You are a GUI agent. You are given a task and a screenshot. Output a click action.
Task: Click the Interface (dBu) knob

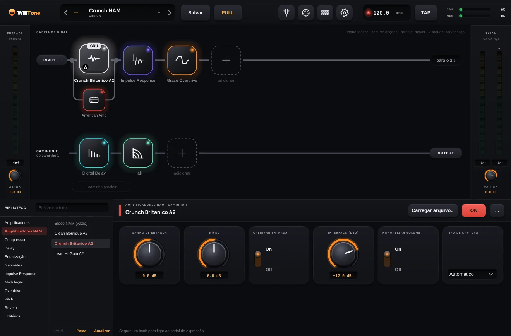tap(343, 253)
